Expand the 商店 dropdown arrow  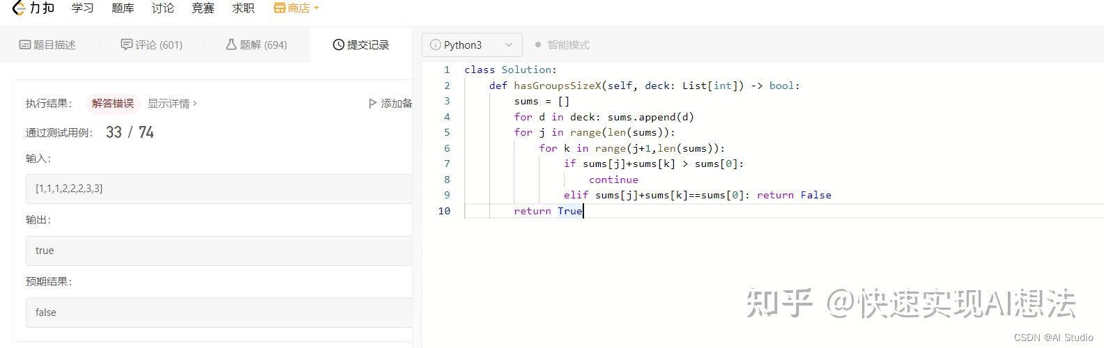click(316, 8)
